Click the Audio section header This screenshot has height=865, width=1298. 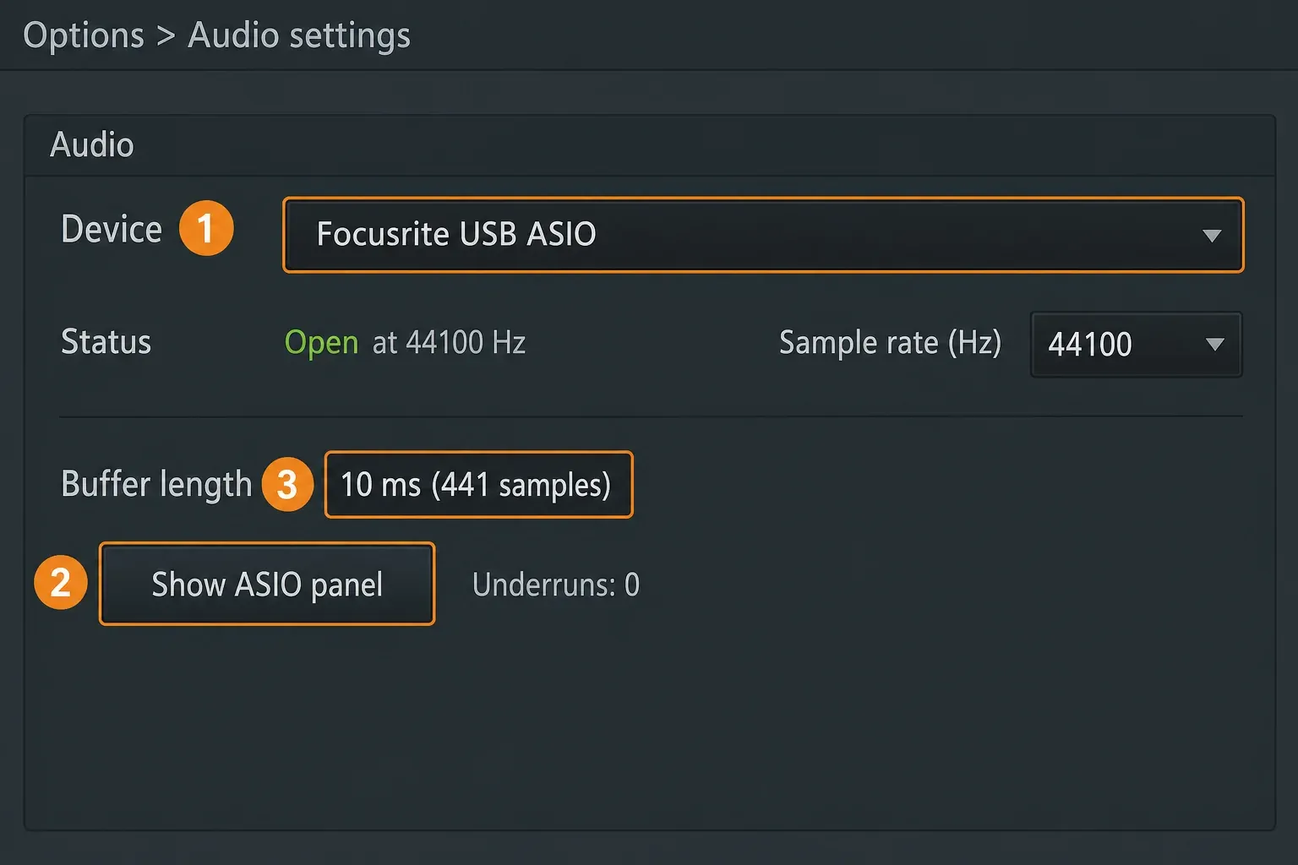pos(92,144)
